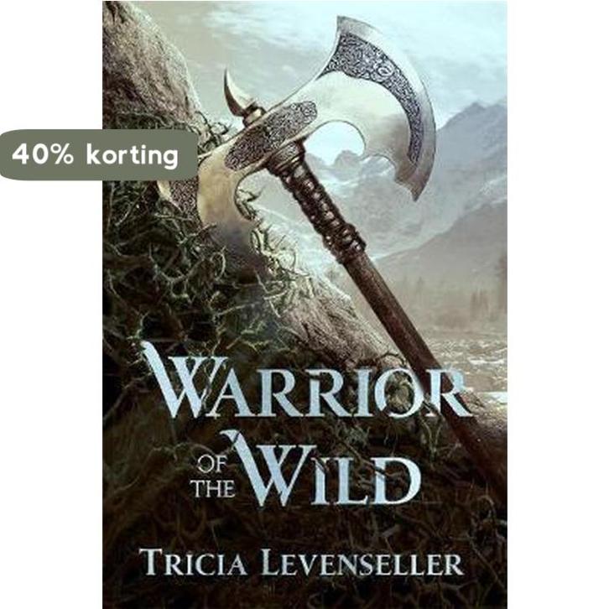The height and width of the screenshot is (609, 609).
Task: Click the word 'korting' in the badge
Action: click(132, 156)
